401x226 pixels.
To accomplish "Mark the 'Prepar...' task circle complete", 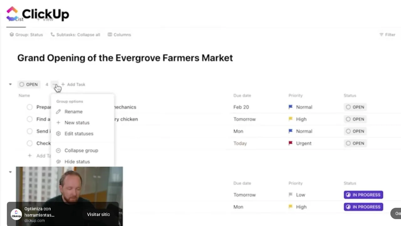I will pyautogui.click(x=29, y=107).
